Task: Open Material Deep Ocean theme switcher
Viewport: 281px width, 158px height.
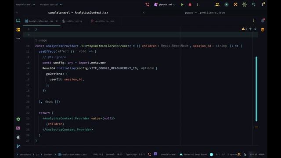Action: (x=193, y=154)
